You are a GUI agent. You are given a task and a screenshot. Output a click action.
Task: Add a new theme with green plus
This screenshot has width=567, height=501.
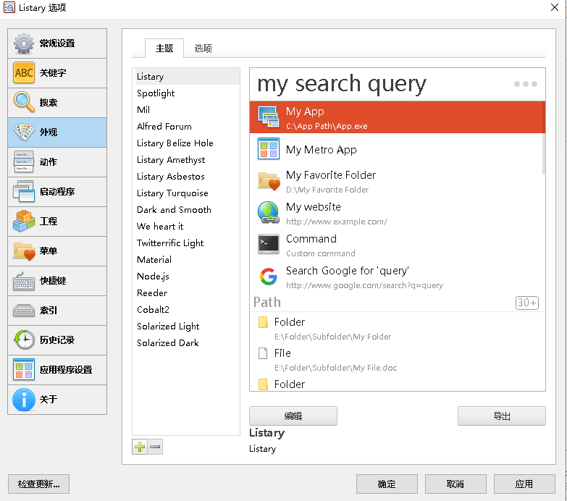click(140, 447)
